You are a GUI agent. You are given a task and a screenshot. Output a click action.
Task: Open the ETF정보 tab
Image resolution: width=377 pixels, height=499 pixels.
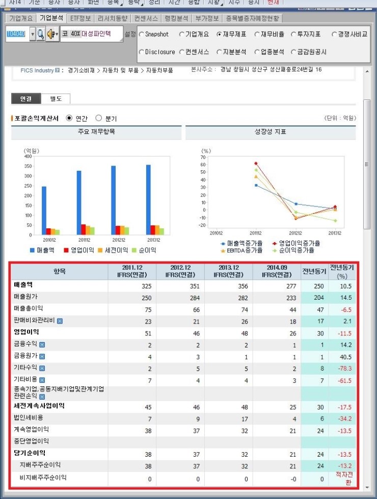tap(80, 18)
